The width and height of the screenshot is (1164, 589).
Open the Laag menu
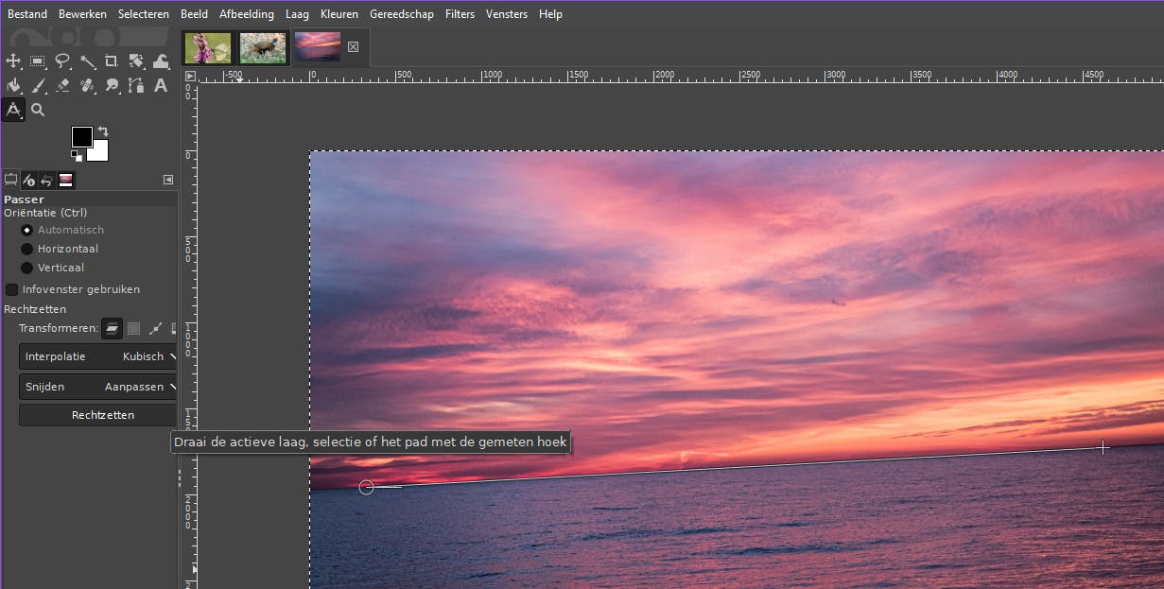click(x=297, y=14)
